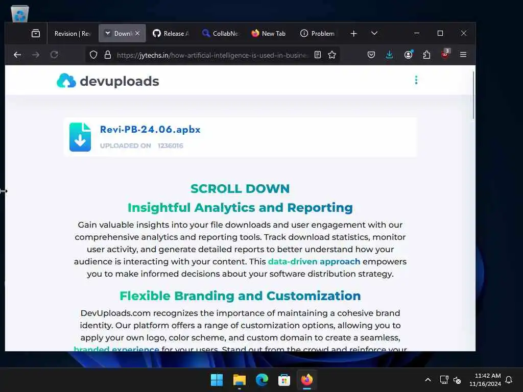
Task: Switch to the GitHub Release tab
Action: point(171,33)
